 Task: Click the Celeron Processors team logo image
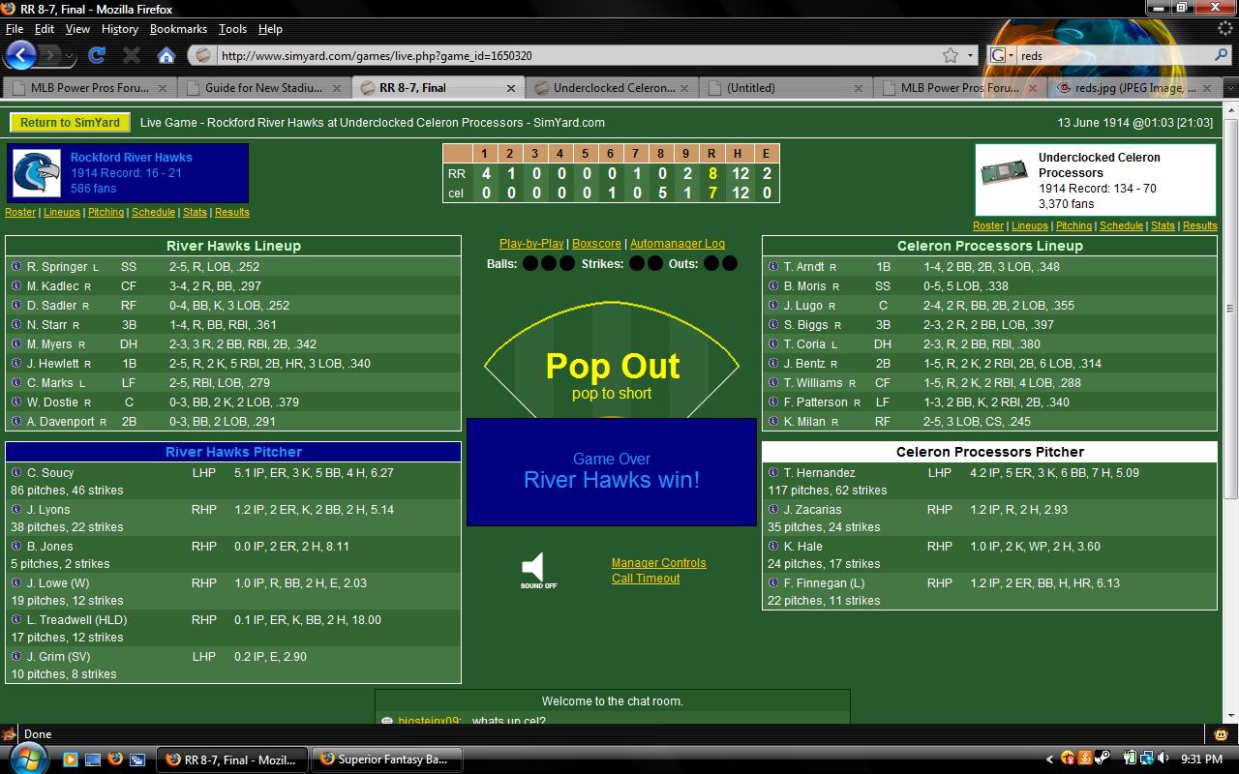click(1004, 174)
